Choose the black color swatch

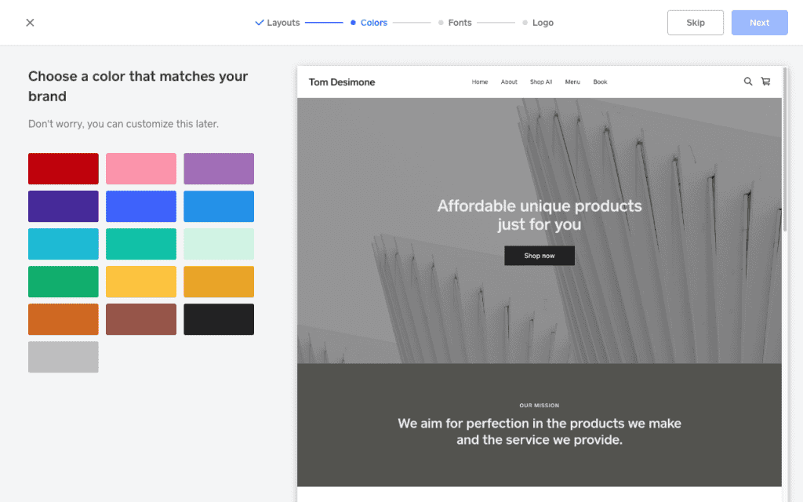218,319
